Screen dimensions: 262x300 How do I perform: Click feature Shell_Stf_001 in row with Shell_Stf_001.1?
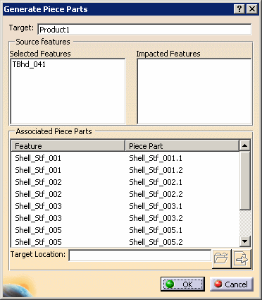(38, 158)
